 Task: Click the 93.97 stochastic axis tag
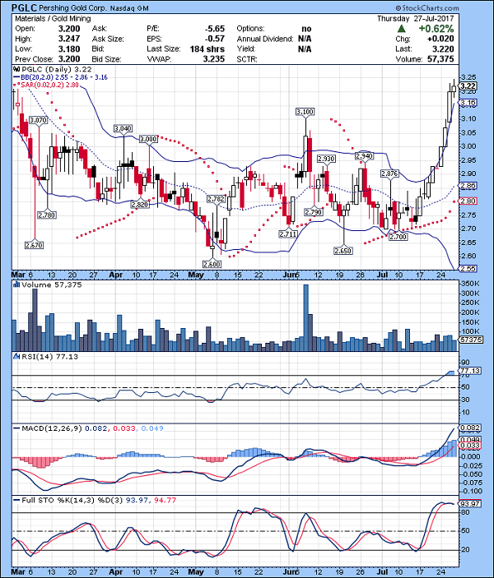tap(470, 503)
